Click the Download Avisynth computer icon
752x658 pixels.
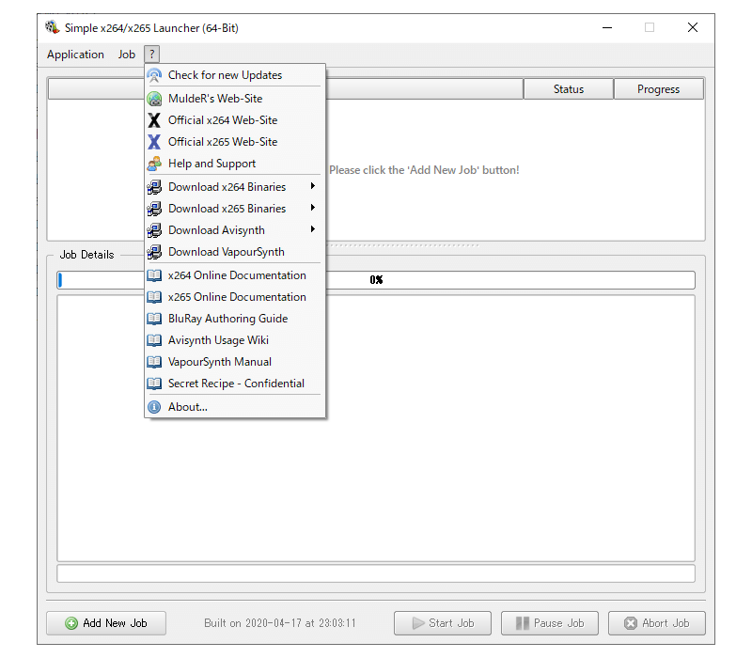tap(154, 230)
